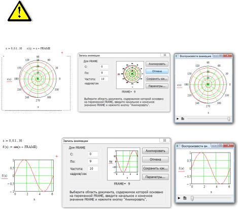Click Отмена in the lower animation dialog
The image size is (238, 209).
(155, 159)
